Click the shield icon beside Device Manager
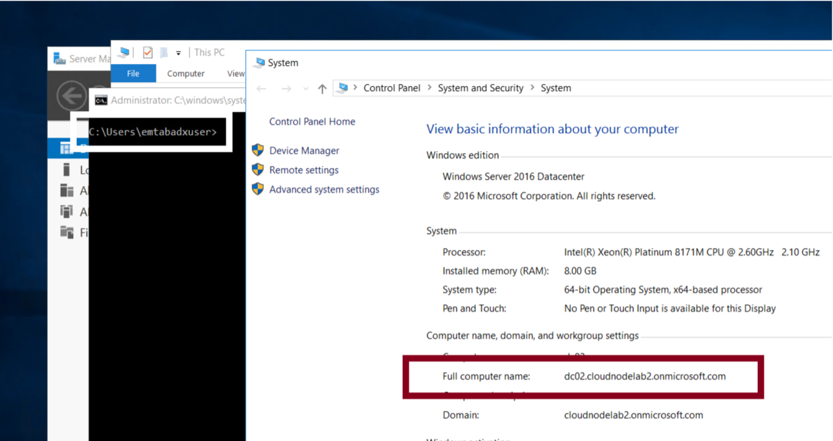The height and width of the screenshot is (441, 833). pos(257,150)
